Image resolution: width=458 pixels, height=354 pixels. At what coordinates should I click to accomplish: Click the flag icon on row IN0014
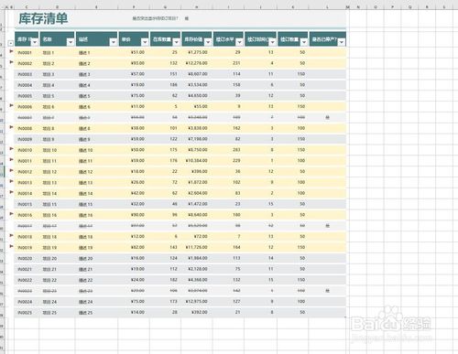coord(11,192)
